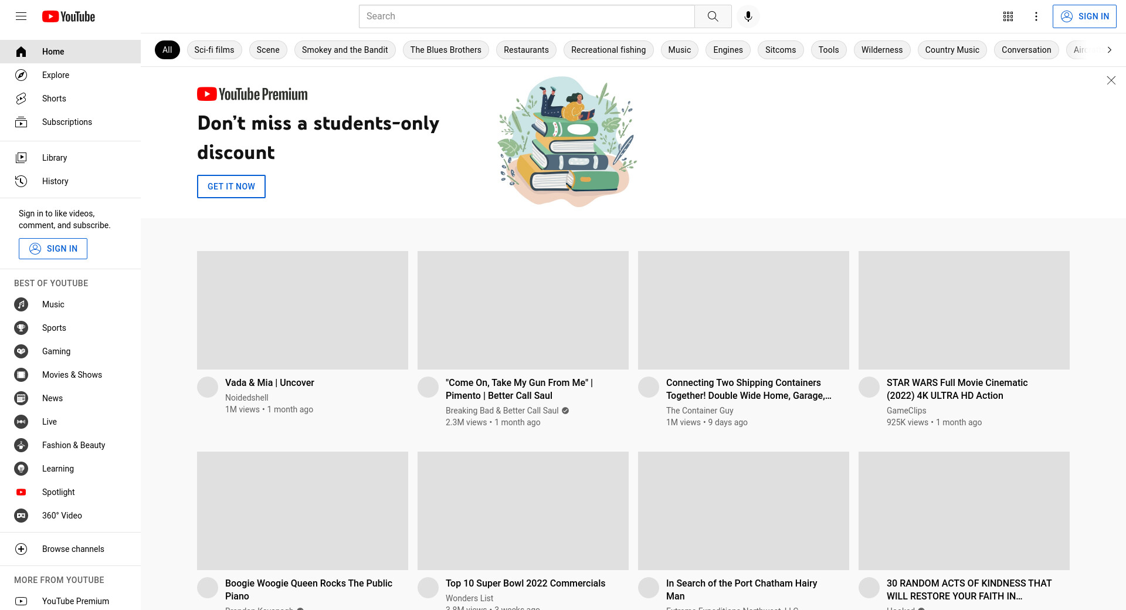
Task: Select the All filter chip
Action: pyautogui.click(x=167, y=50)
